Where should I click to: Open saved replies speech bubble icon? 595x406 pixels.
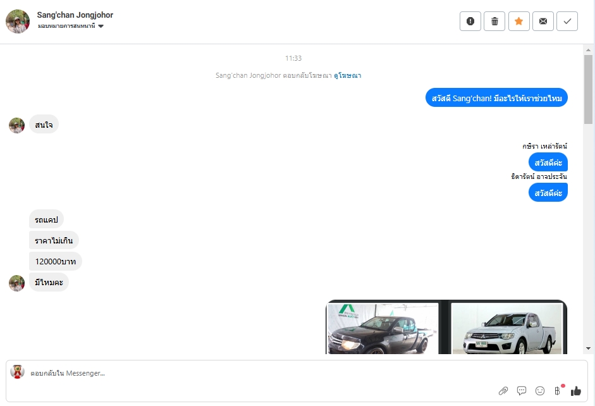(522, 391)
